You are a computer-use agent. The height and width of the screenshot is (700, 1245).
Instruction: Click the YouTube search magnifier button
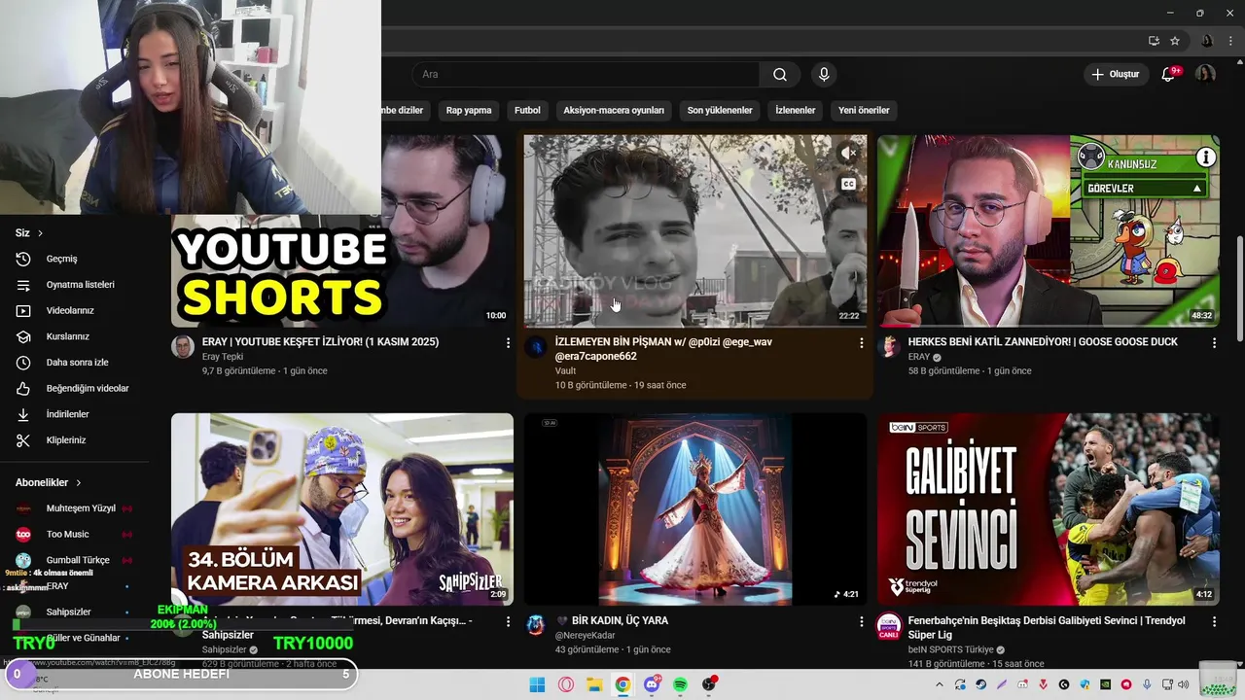(779, 75)
